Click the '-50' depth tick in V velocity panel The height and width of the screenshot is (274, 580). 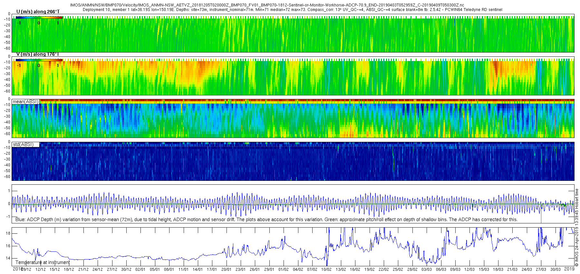[7, 85]
